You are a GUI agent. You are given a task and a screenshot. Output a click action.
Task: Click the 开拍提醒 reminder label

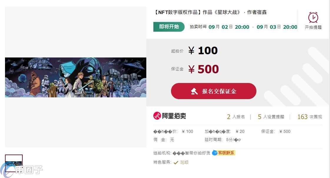(313, 27)
